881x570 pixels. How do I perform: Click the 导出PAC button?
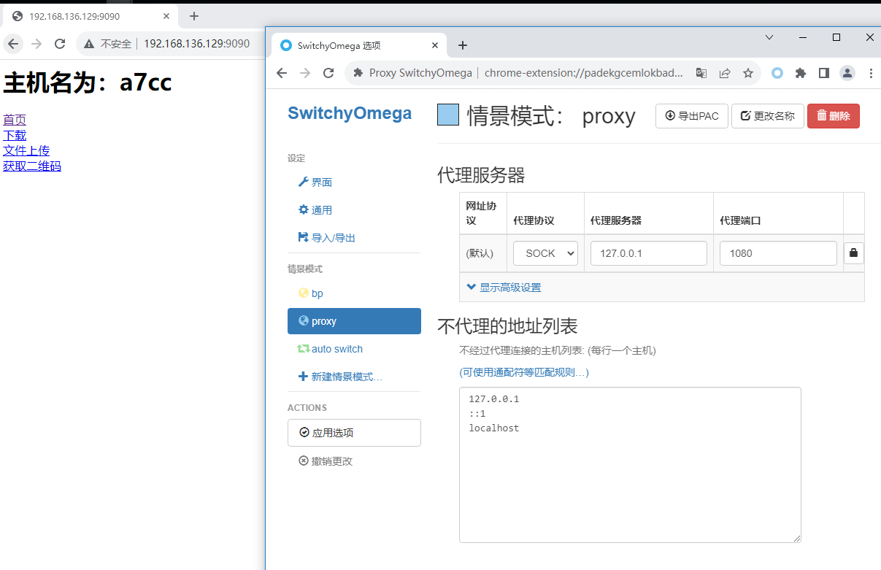point(692,116)
